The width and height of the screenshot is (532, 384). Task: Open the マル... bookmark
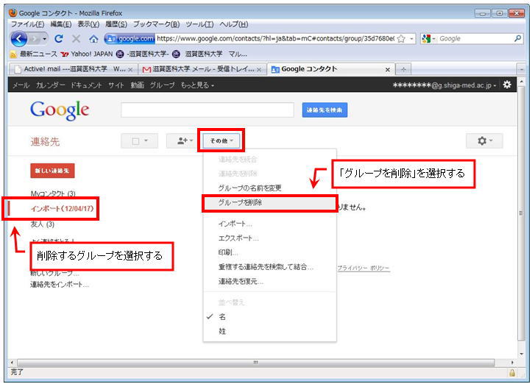pos(238,54)
